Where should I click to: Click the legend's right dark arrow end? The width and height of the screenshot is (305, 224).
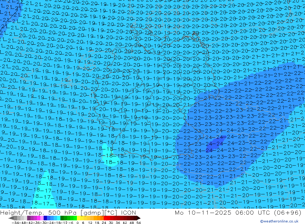coord(139,218)
